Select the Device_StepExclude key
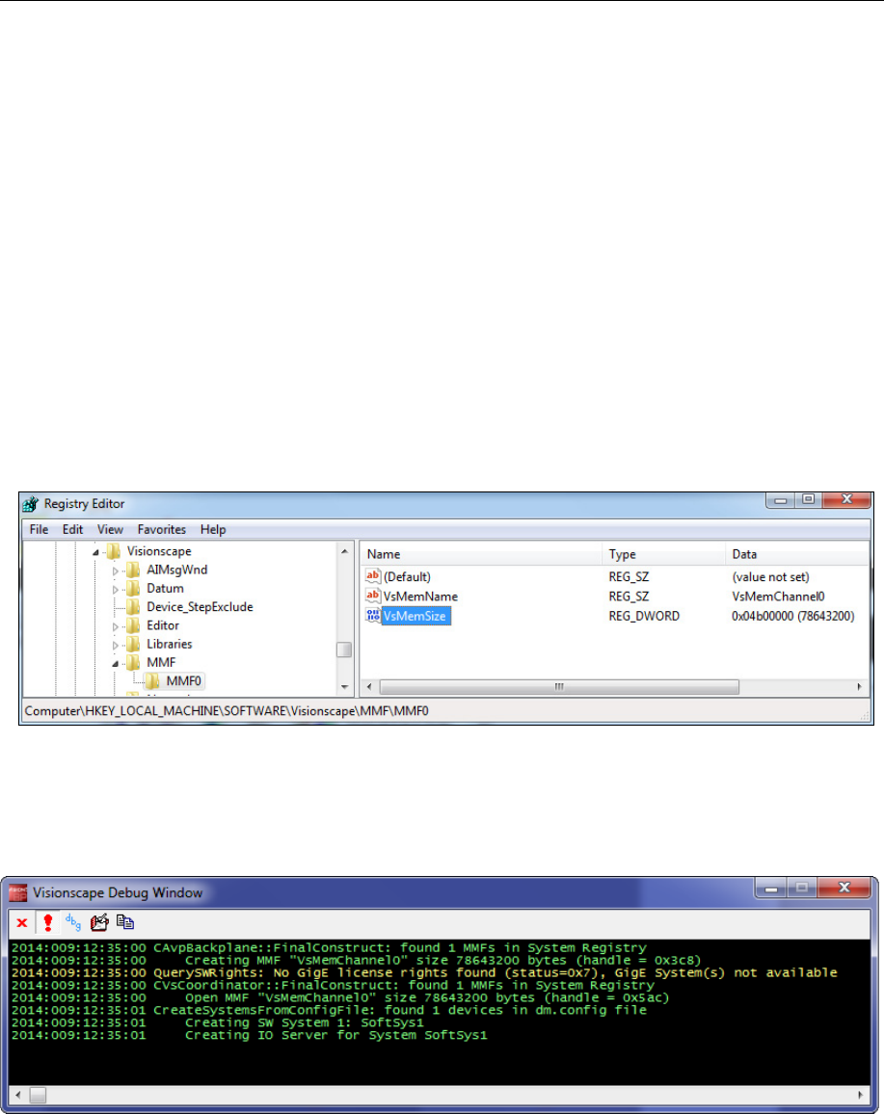Screen dimensions: 884x1114 (200, 607)
